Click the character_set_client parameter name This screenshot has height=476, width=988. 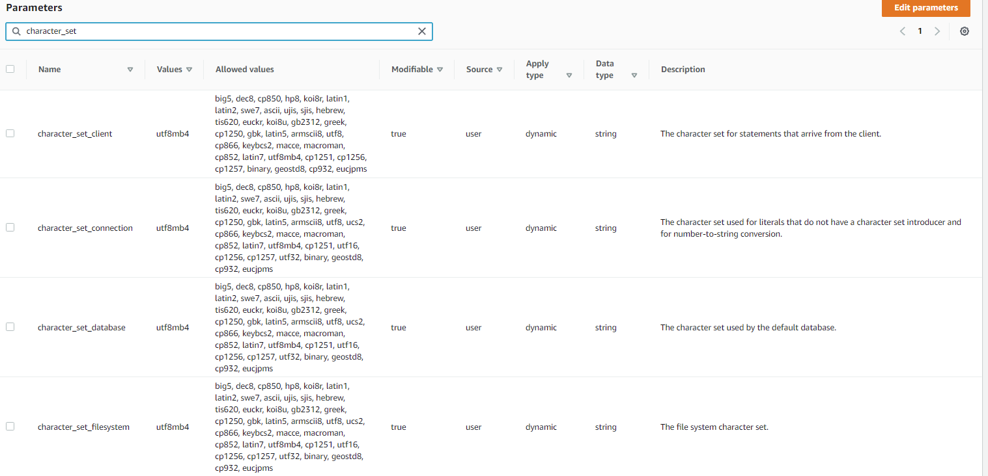coord(75,134)
